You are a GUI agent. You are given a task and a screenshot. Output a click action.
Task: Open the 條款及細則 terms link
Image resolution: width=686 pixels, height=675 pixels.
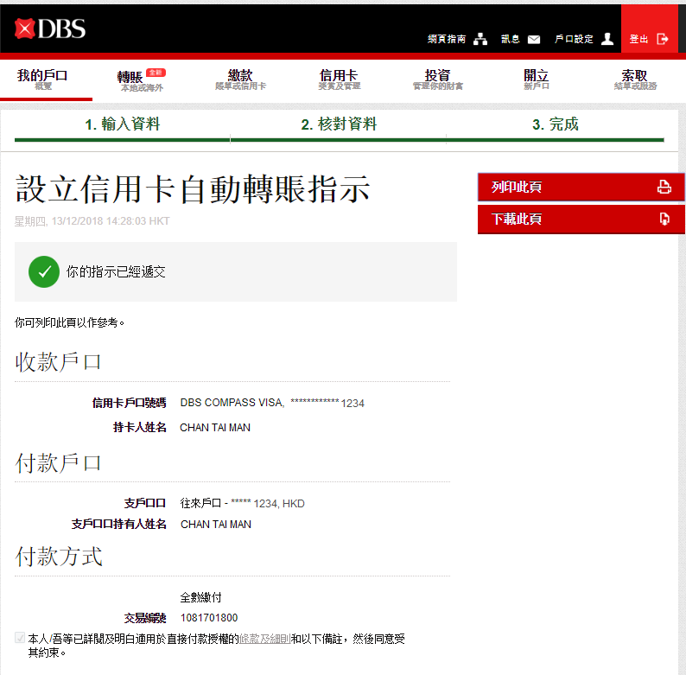tap(264, 639)
